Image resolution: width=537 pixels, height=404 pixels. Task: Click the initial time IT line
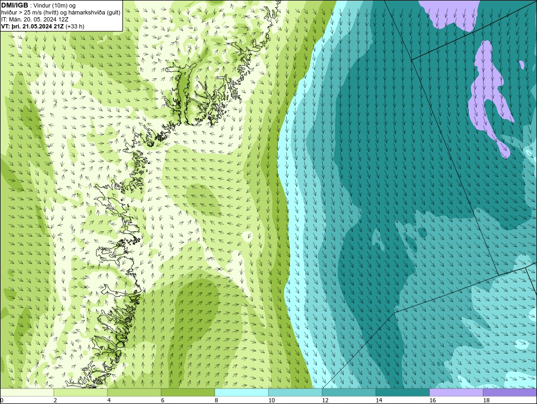click(34, 19)
